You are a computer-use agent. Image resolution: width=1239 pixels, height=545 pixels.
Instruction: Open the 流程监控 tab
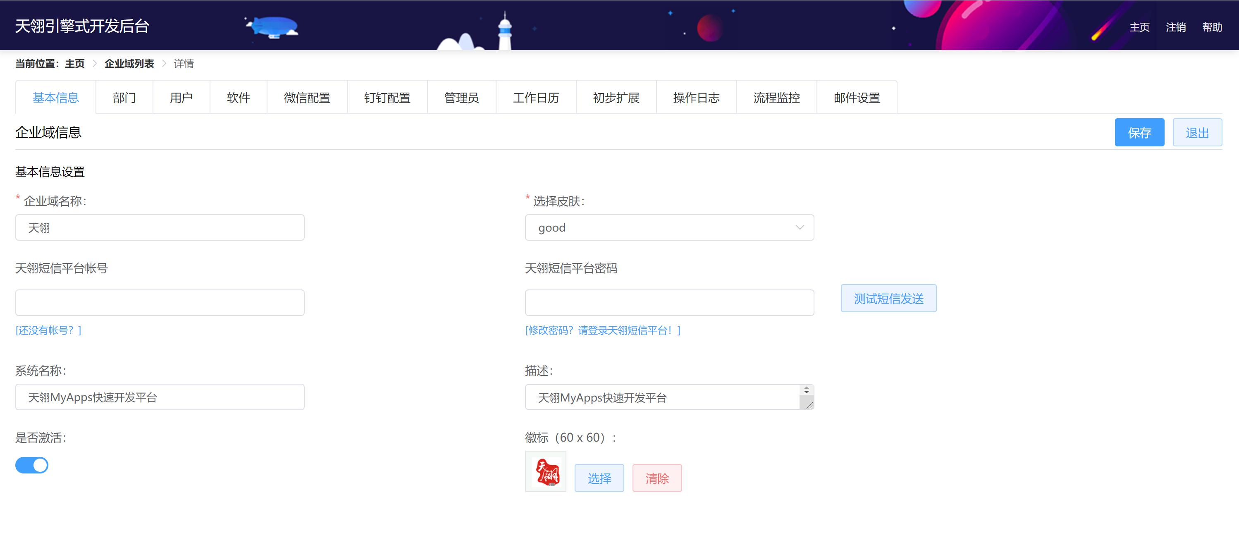tap(776, 98)
